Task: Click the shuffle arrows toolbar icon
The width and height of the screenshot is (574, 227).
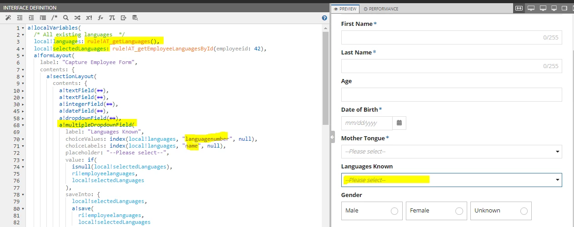Action: point(77,18)
